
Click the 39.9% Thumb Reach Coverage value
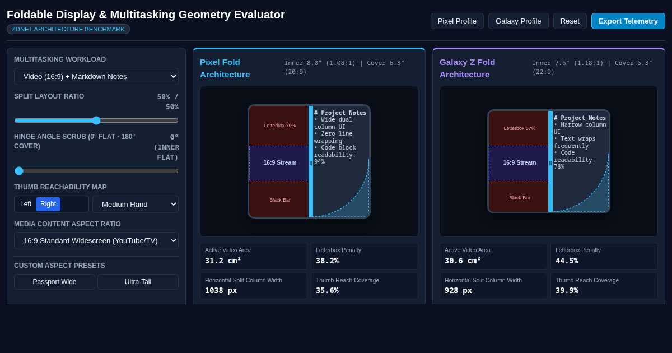click(567, 290)
